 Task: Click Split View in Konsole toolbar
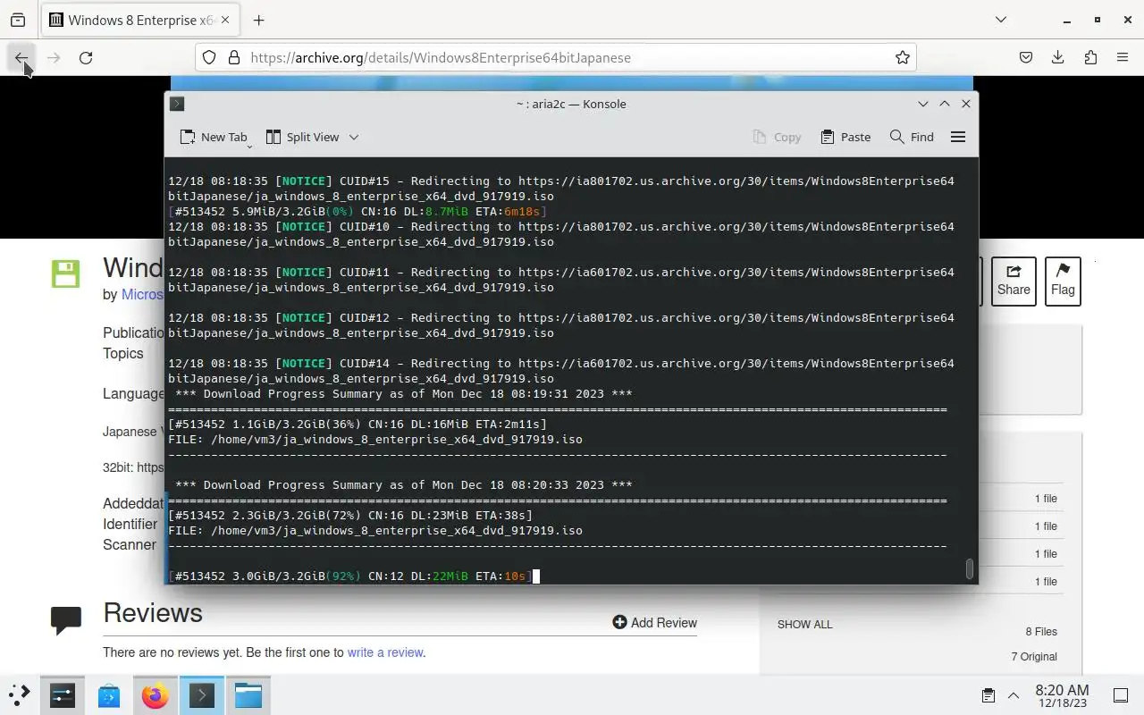coord(302,137)
